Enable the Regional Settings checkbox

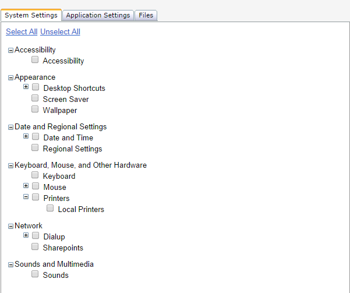tap(35, 147)
